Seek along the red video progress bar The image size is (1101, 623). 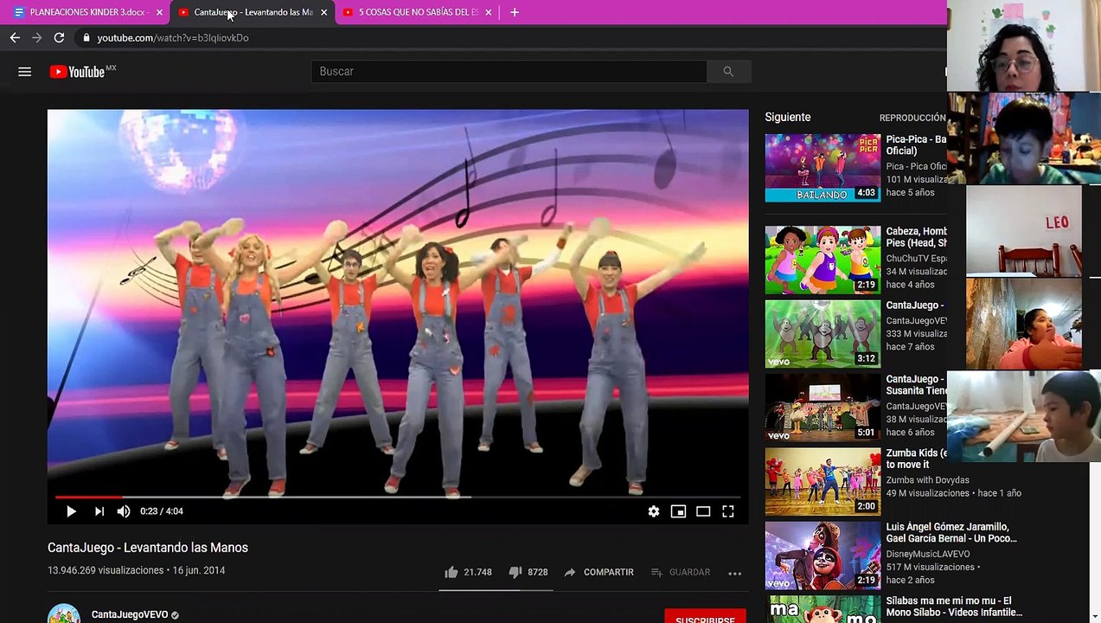point(397,497)
